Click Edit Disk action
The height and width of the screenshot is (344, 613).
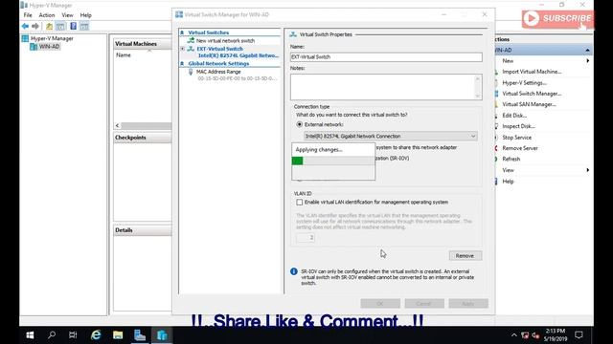tap(514, 116)
